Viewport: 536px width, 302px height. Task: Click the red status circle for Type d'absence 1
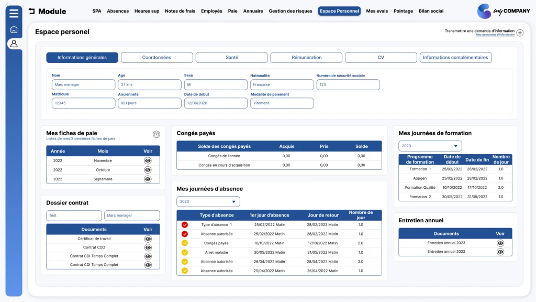pyautogui.click(x=185, y=225)
